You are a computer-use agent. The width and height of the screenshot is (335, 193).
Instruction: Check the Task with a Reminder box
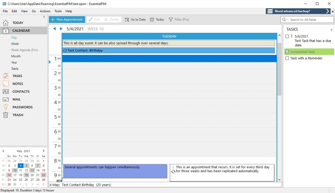[x=287, y=58]
